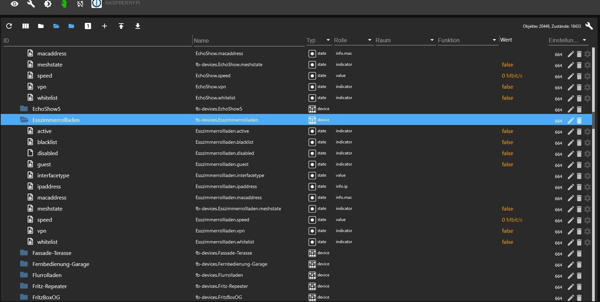Click the wrench icon in top bar
The height and width of the screenshot is (302, 600).
pos(31,4)
